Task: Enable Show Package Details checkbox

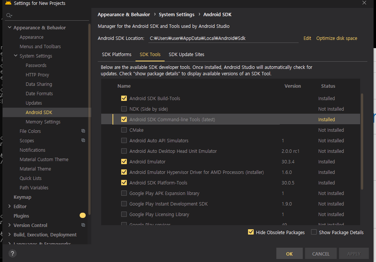Action: click(x=314, y=232)
